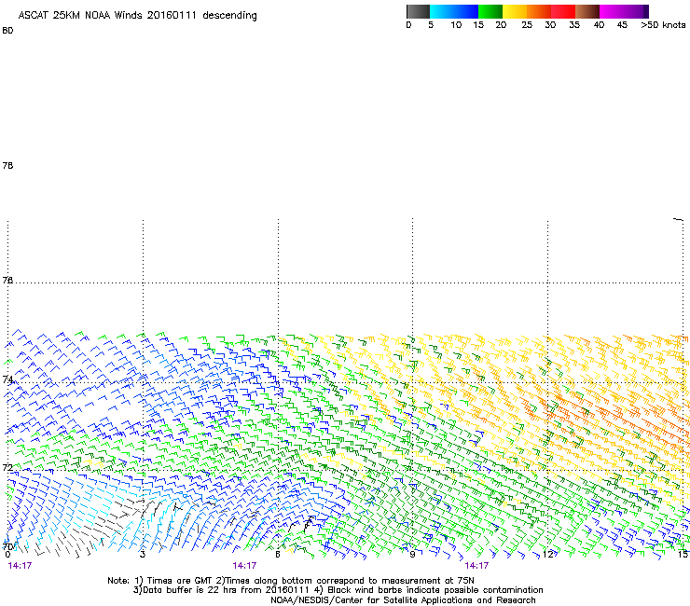Click the dark blue legend segment
Screen dimensions: 690x606
coord(466,11)
